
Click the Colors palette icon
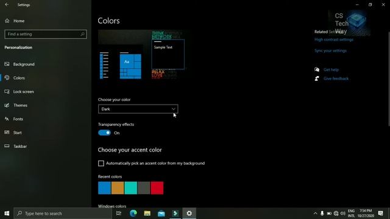tap(7, 78)
